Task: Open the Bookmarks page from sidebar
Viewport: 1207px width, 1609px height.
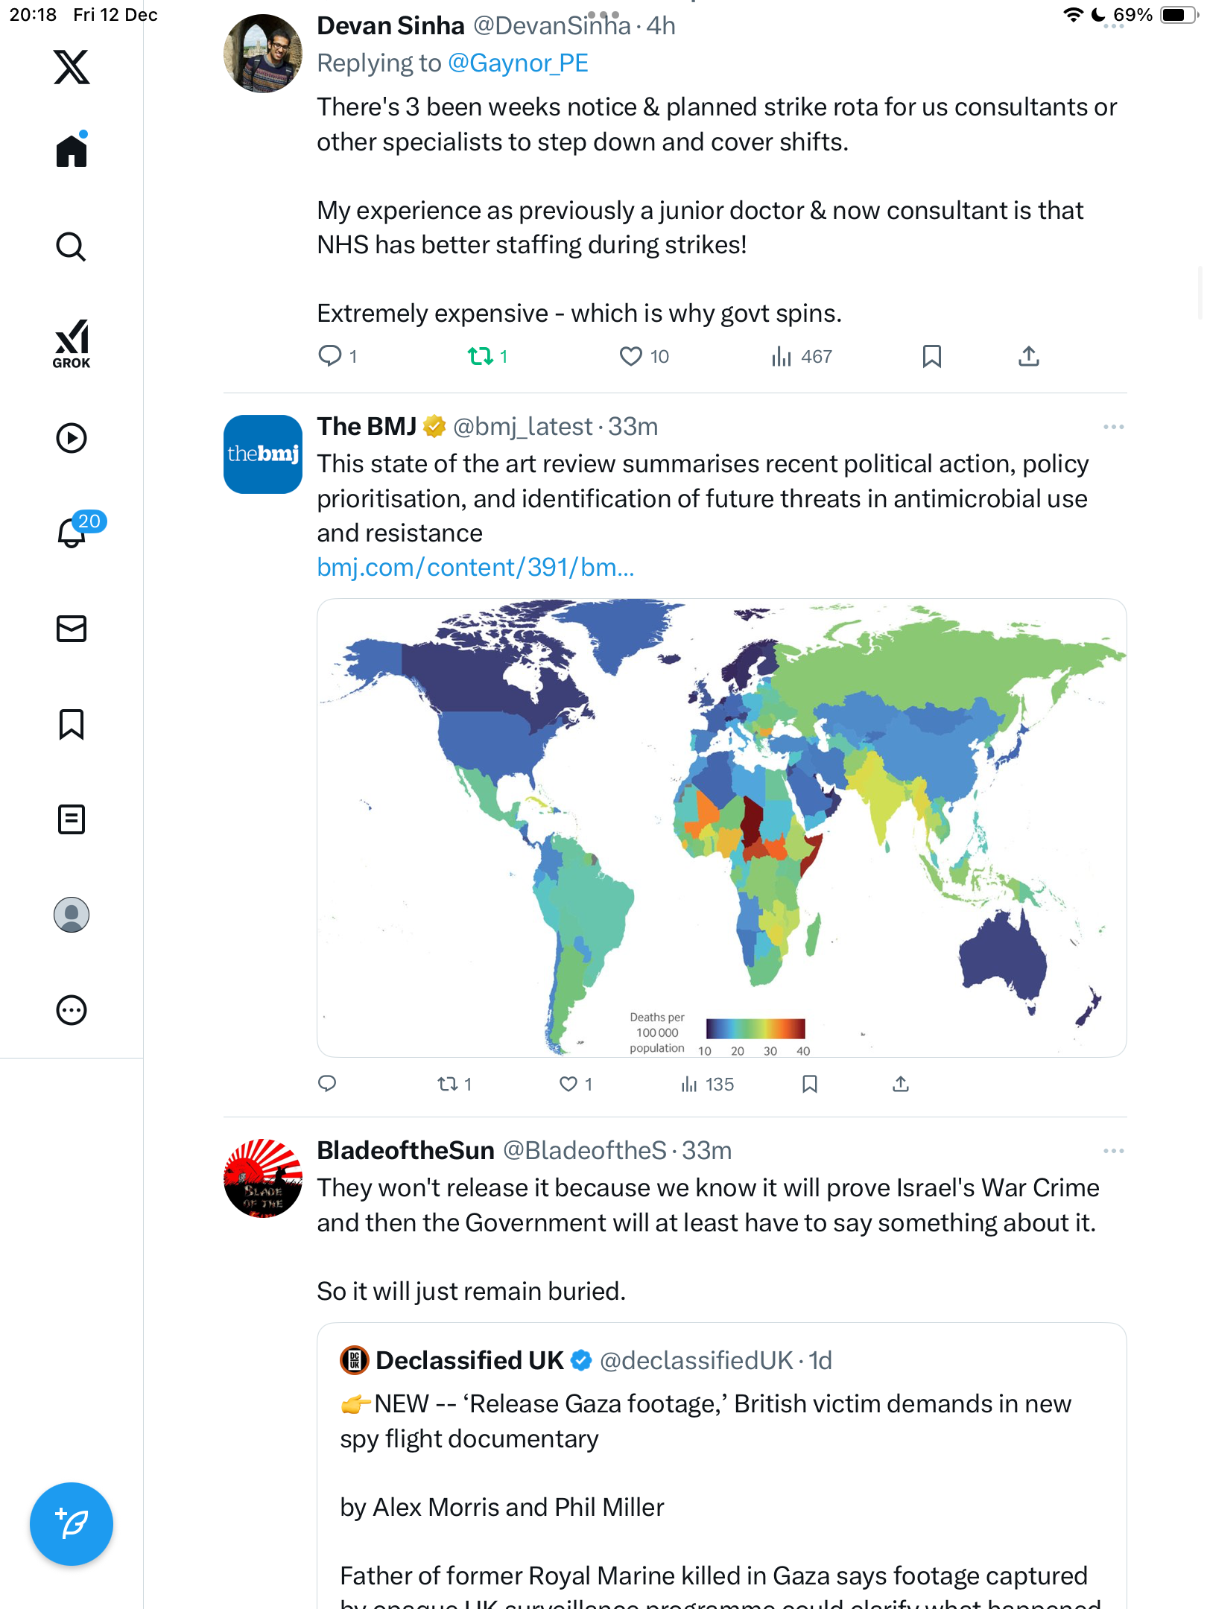Action: coord(72,724)
